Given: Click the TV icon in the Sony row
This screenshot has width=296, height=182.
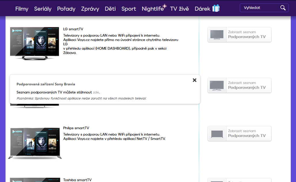Looking at the screenshot, I should point(217,85).
